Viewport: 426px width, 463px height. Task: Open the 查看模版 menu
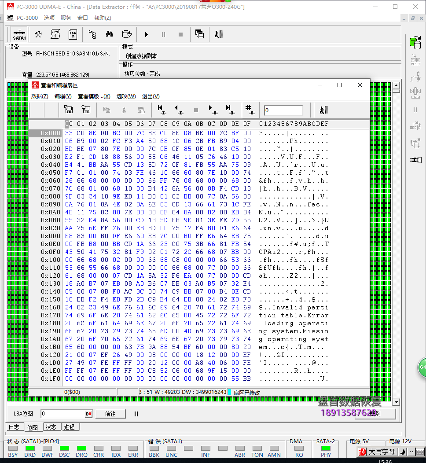94,96
